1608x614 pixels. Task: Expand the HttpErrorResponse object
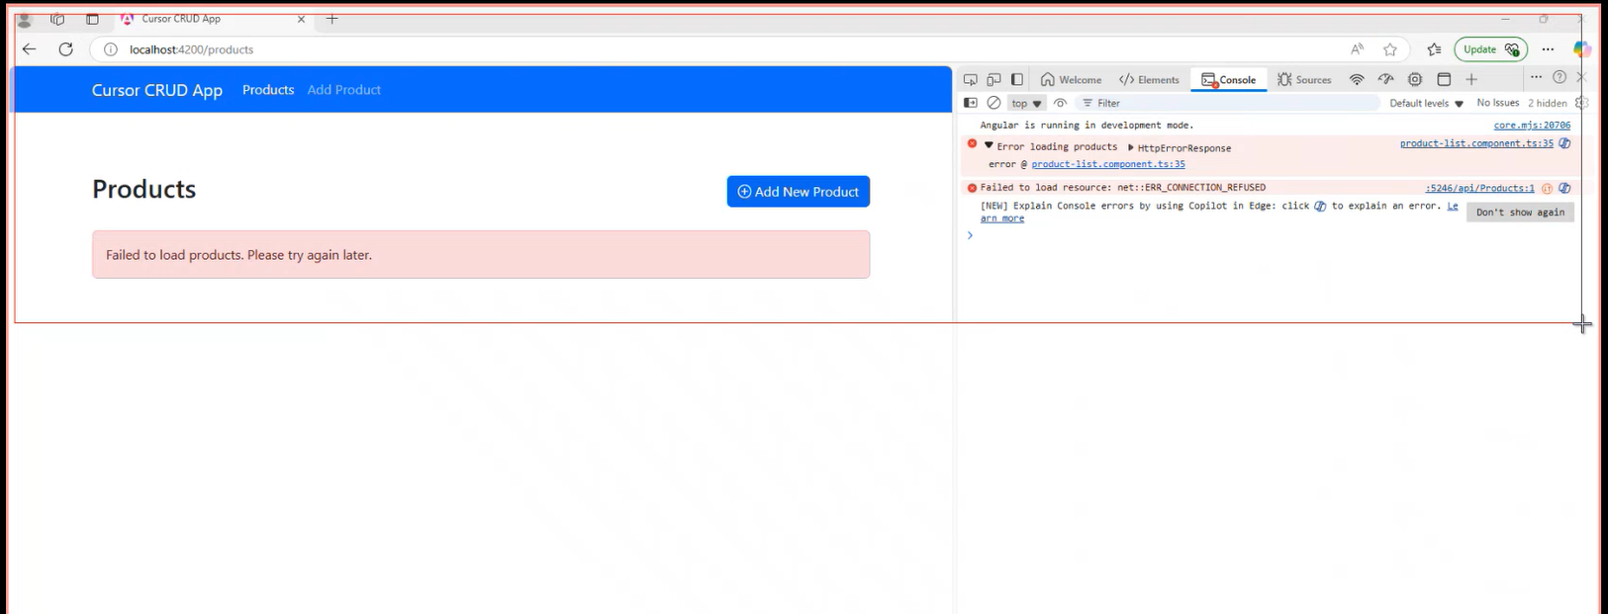1131,147
